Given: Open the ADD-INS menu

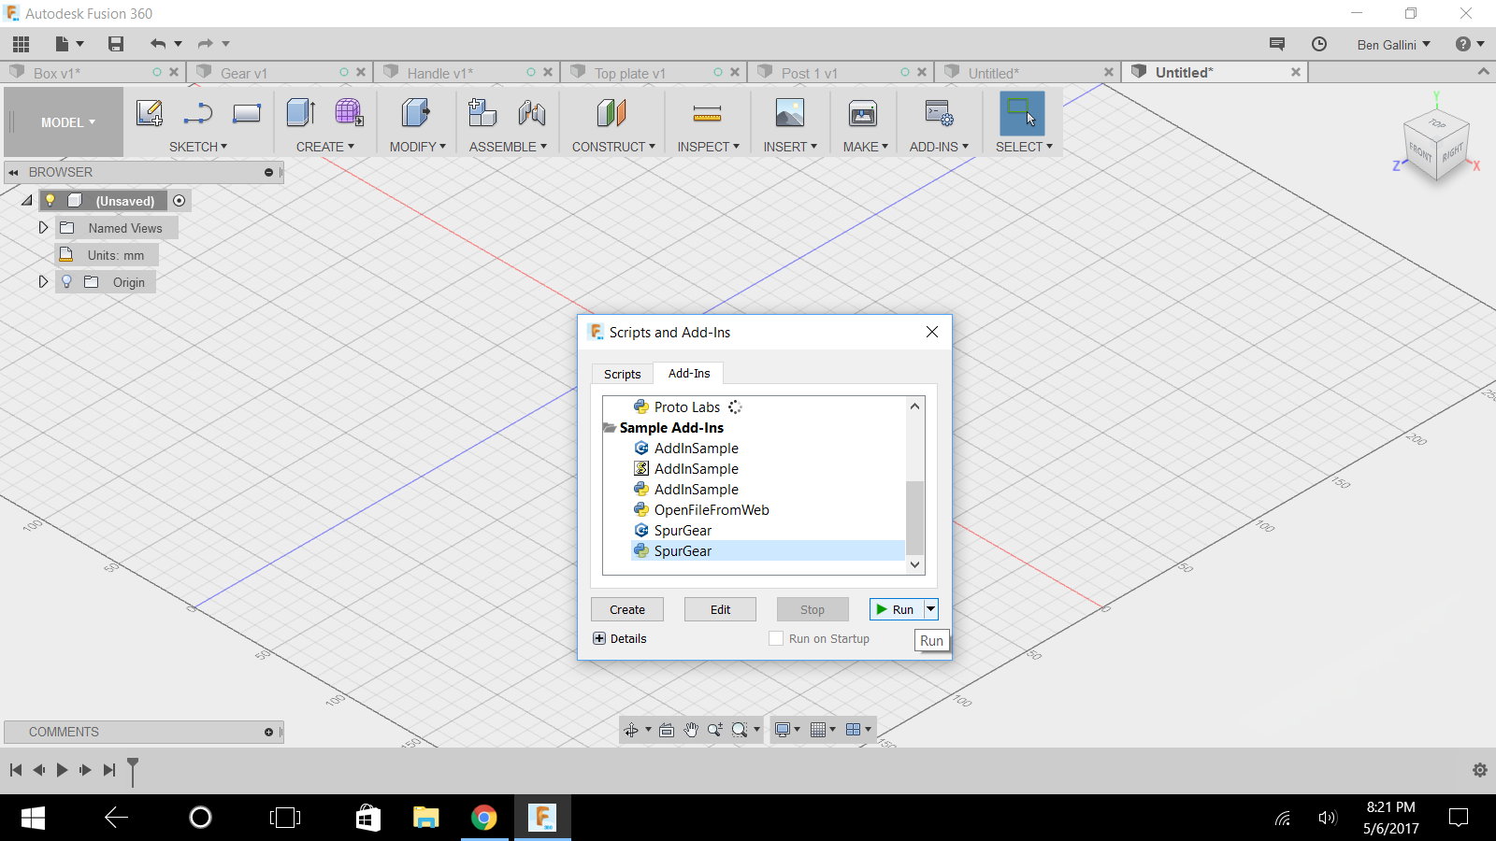Looking at the screenshot, I should click(939, 147).
